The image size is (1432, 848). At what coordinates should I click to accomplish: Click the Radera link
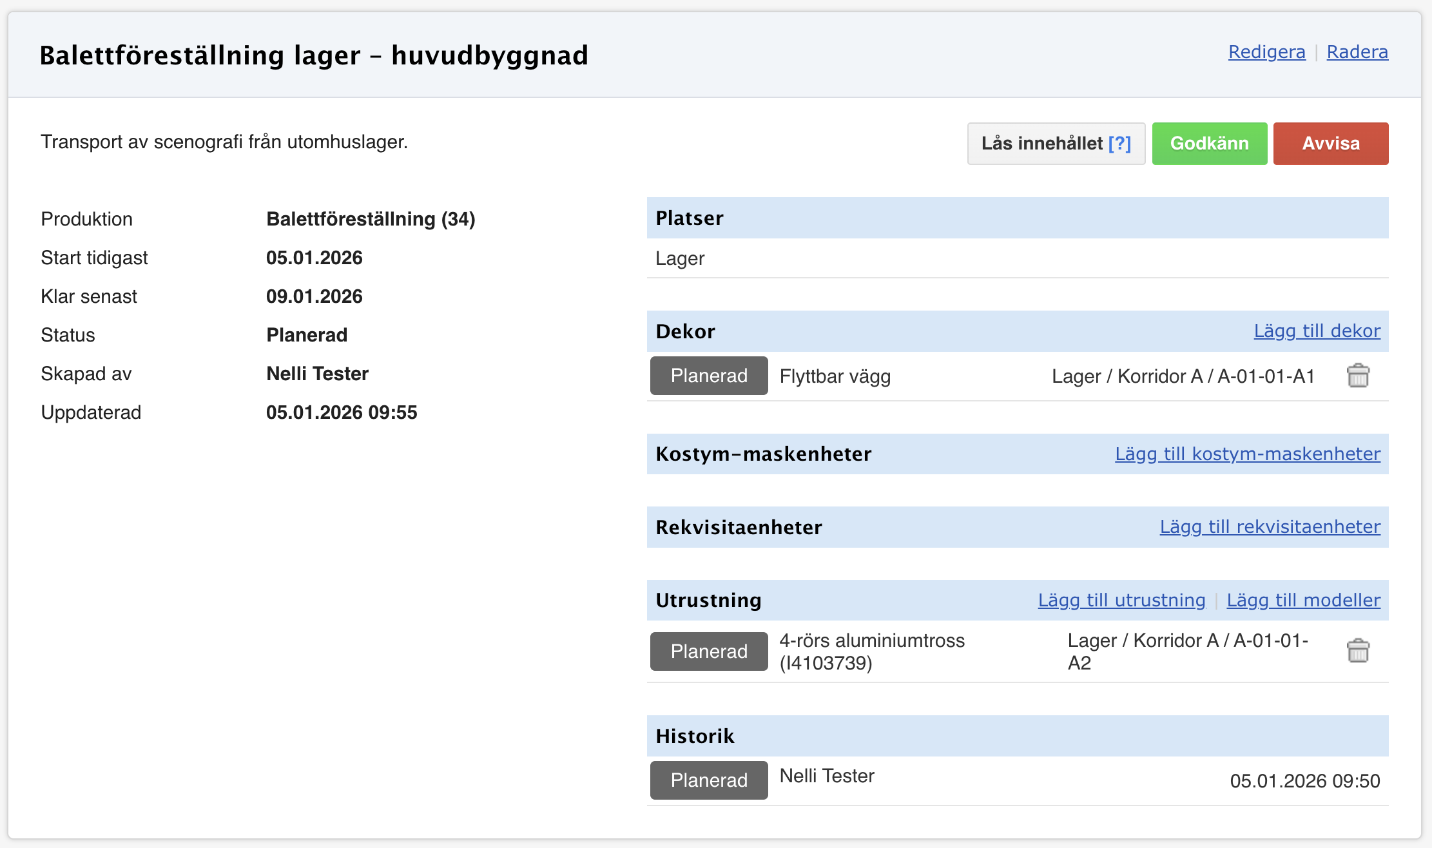1357,52
